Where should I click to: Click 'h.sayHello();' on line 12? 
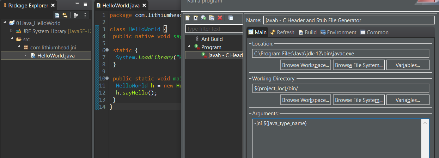(x=136, y=93)
